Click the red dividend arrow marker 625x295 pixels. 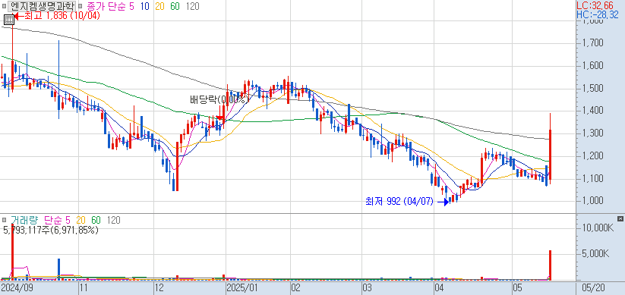(220, 118)
